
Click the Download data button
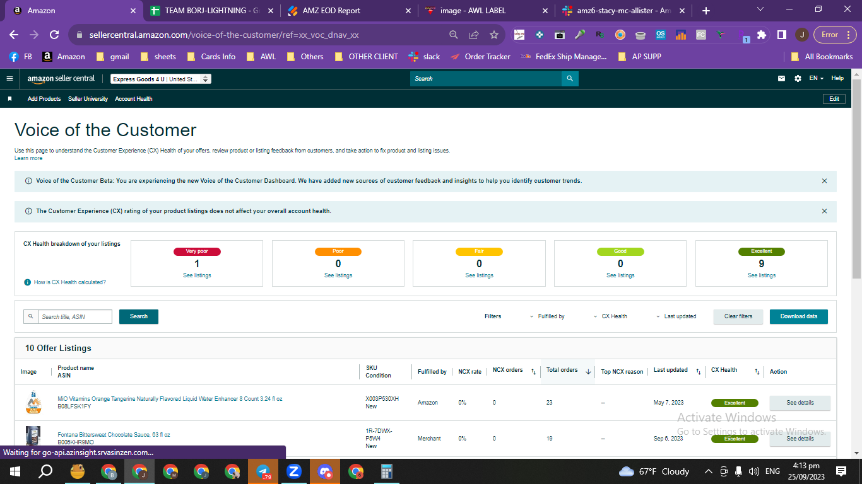click(x=799, y=316)
